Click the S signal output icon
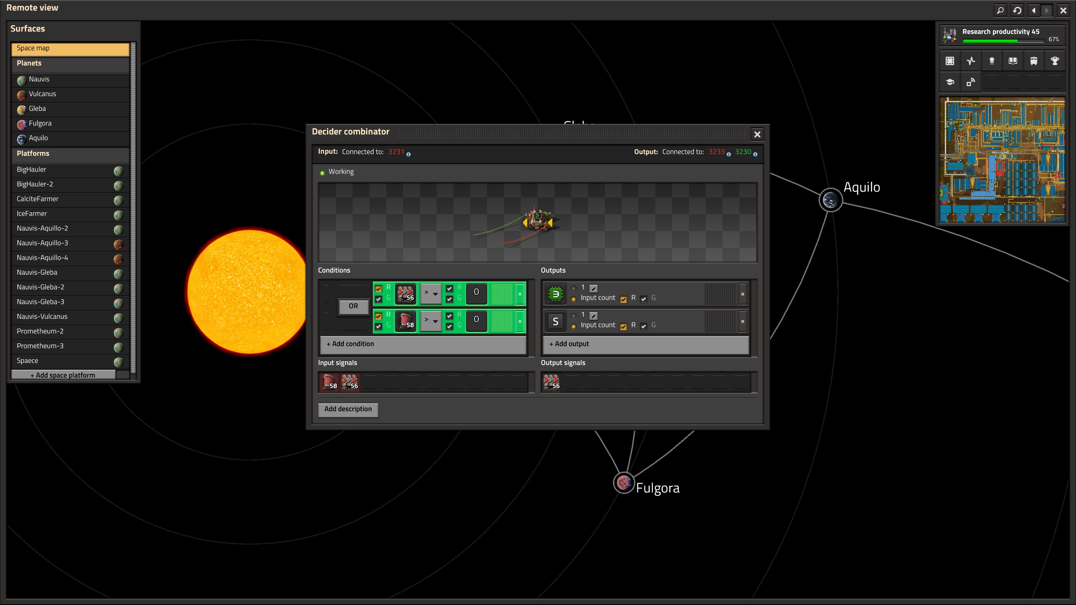 click(x=555, y=321)
